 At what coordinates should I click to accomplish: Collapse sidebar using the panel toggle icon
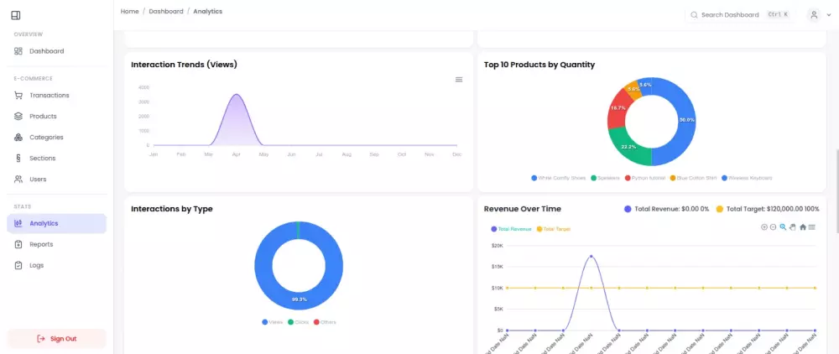point(15,15)
